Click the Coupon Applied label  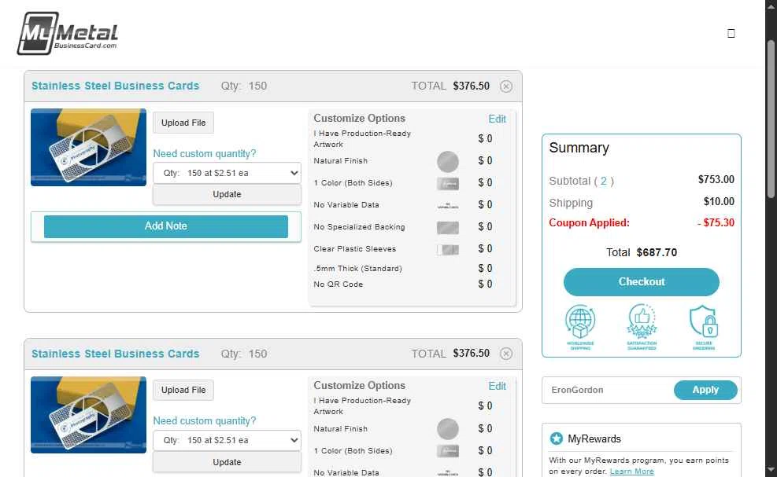click(589, 223)
